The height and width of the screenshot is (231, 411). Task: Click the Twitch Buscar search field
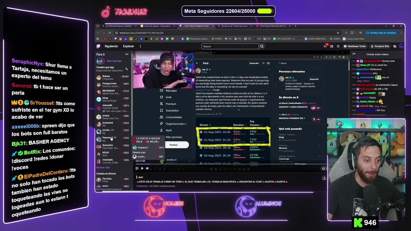tap(230, 46)
